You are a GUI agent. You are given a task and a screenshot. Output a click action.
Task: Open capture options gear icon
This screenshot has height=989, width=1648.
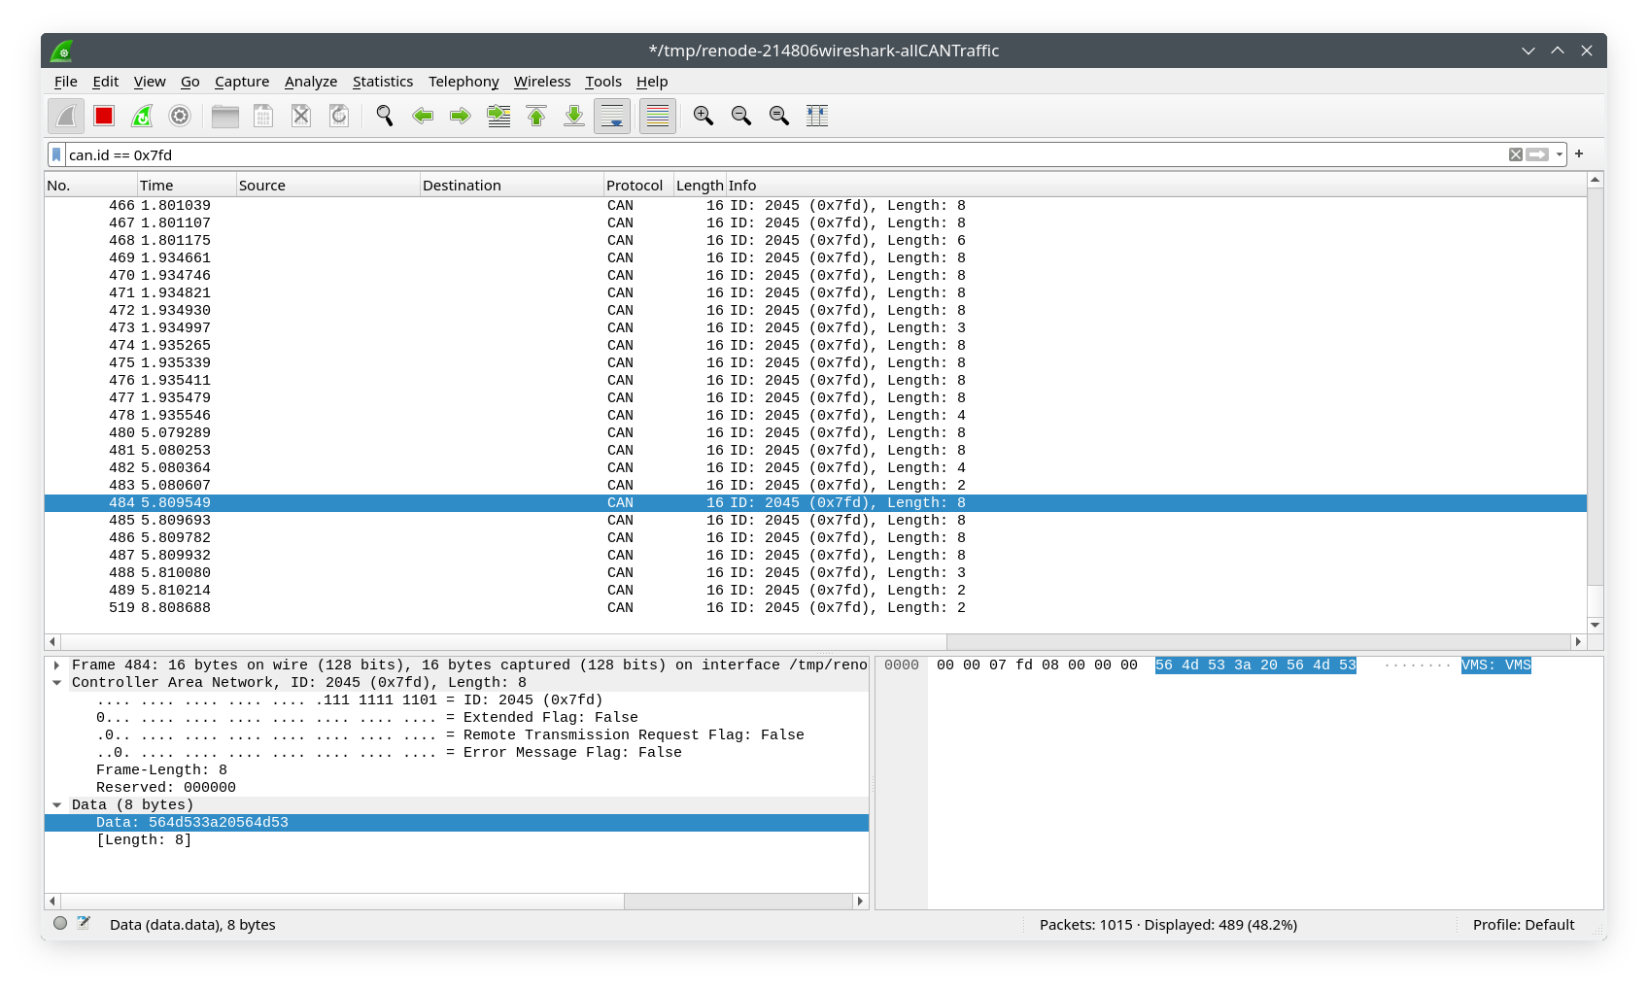(180, 117)
